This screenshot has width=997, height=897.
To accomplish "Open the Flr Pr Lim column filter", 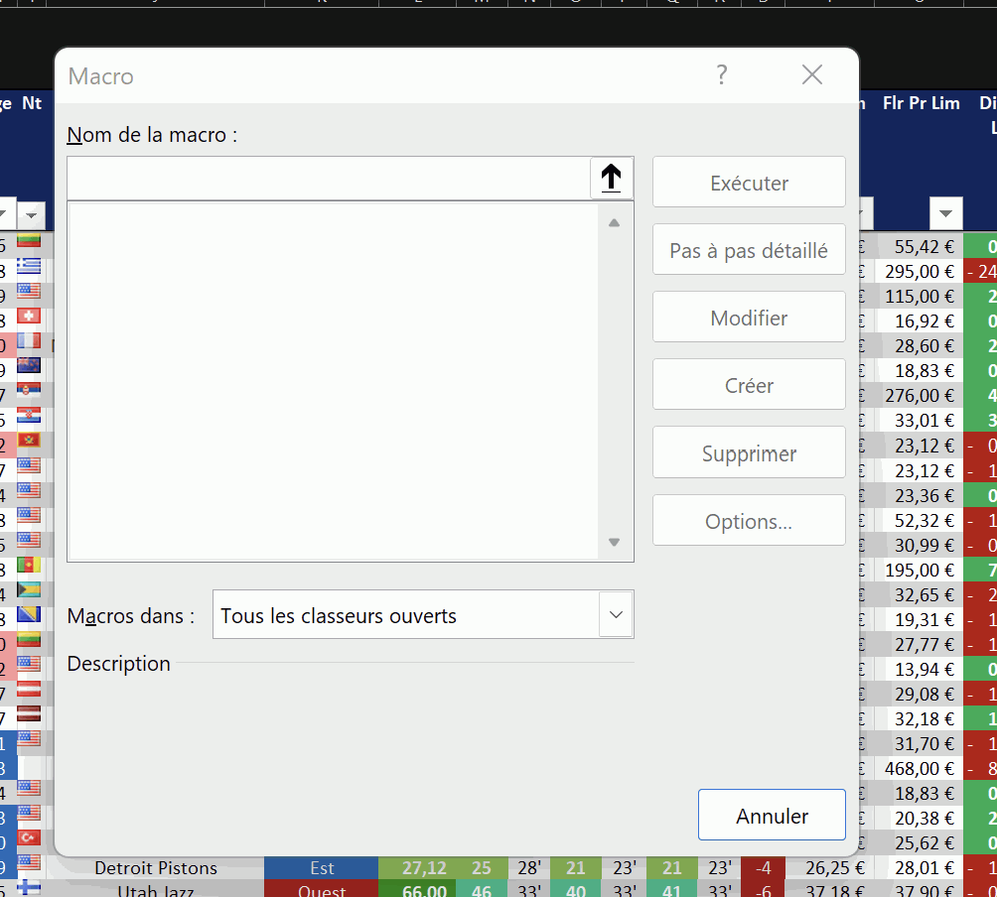I will pos(945,213).
